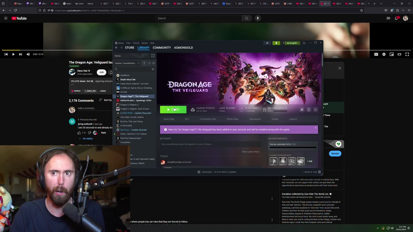
Task: Switch to library collections grid view
Action: click(153, 56)
